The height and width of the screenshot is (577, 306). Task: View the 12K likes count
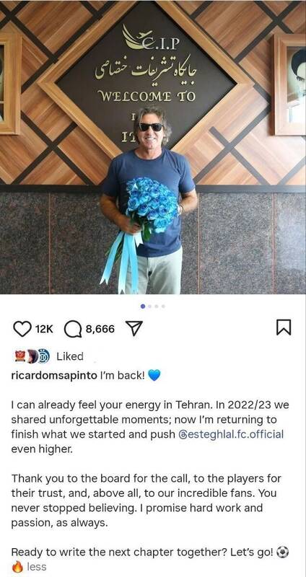44,329
